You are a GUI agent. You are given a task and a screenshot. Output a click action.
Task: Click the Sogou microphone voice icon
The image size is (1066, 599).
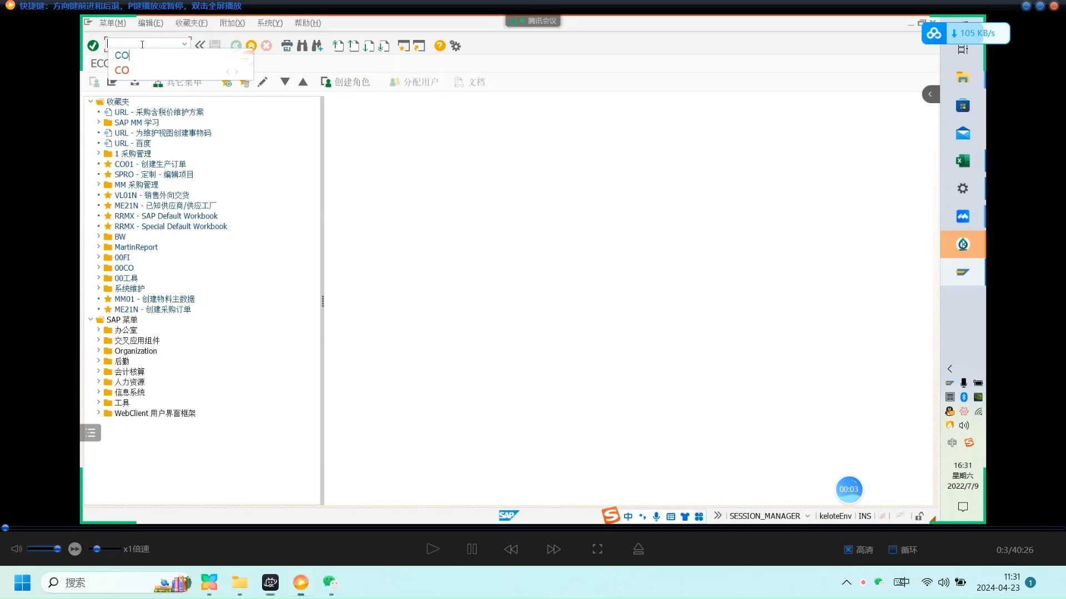tap(656, 516)
